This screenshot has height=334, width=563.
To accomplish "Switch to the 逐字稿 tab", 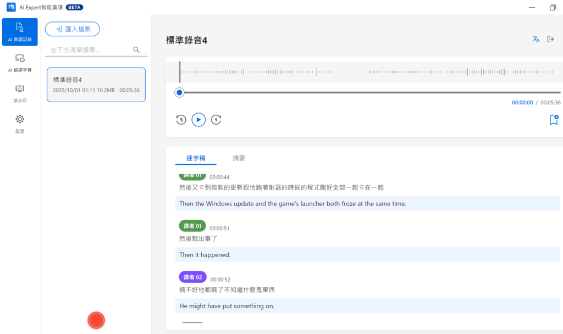I will (x=196, y=158).
